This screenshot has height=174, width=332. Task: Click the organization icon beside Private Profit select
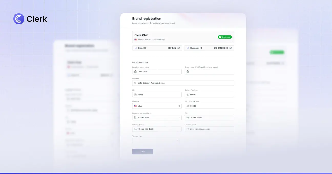[x=135, y=117]
